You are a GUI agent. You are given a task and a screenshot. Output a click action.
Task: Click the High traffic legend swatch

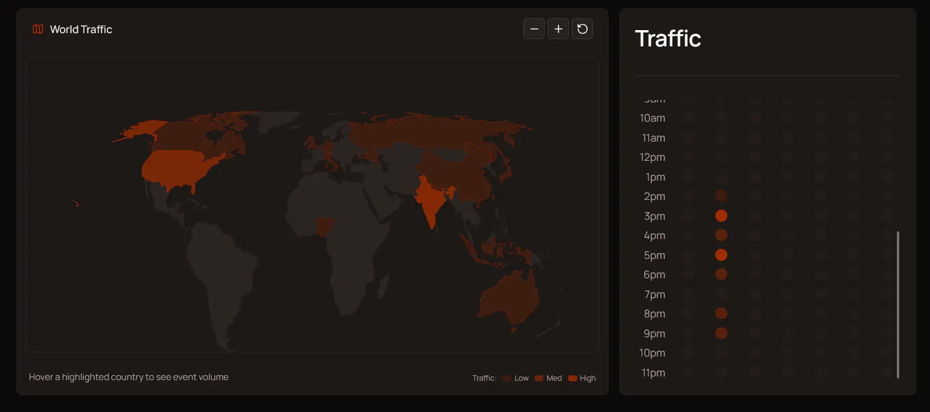572,378
